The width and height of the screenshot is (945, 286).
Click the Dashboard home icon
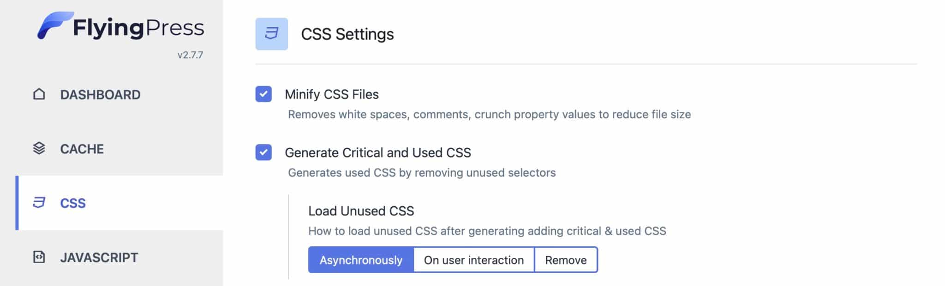[x=39, y=94]
